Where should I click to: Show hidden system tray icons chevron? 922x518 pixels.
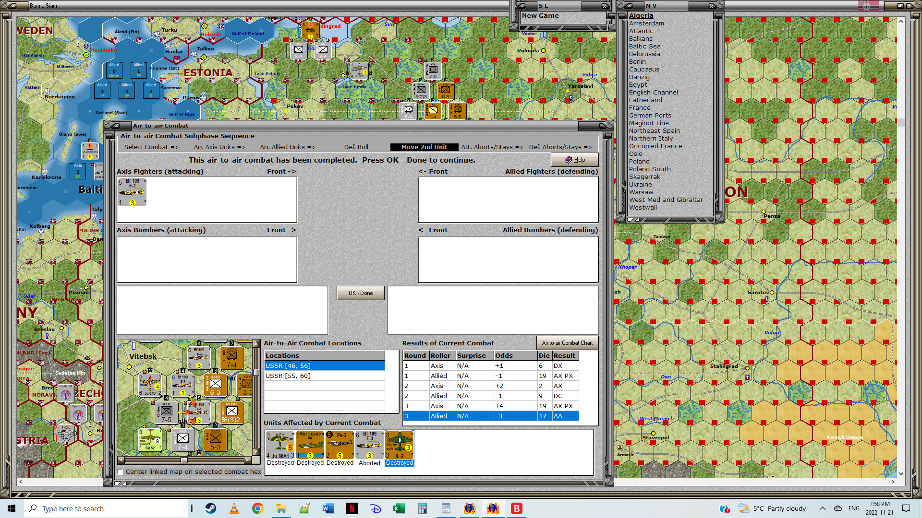pos(822,508)
